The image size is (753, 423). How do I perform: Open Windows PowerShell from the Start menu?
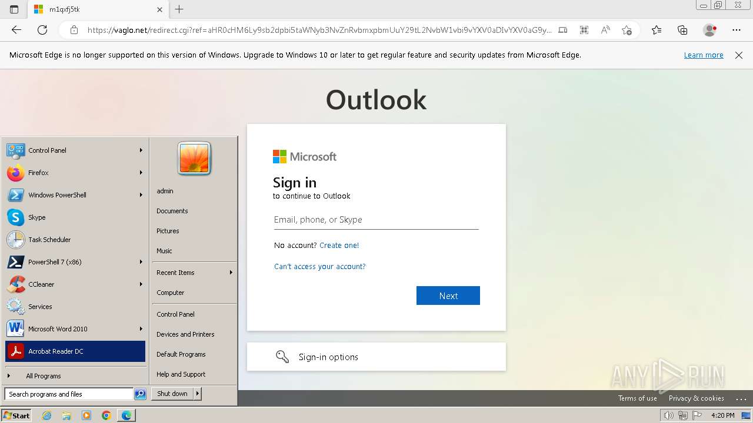pyautogui.click(x=75, y=195)
